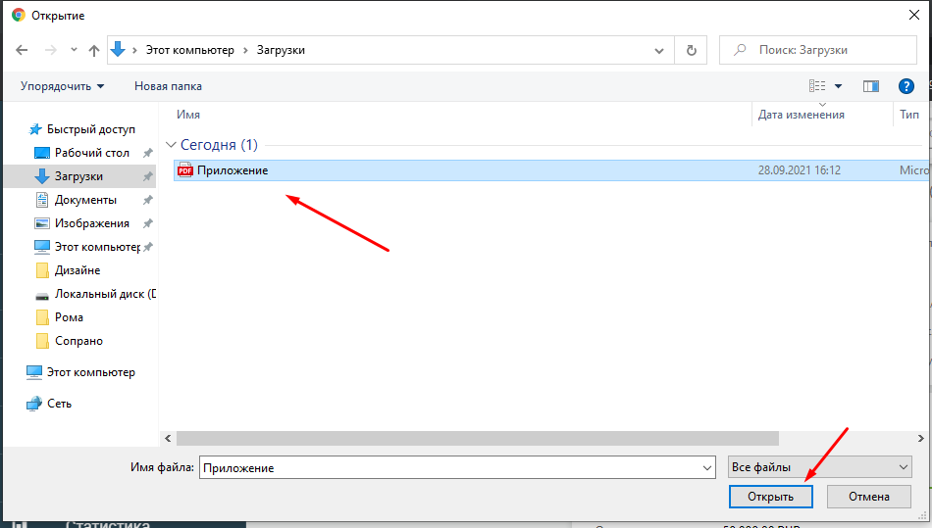Open pinned Этот компьютер under quick access

(97, 247)
